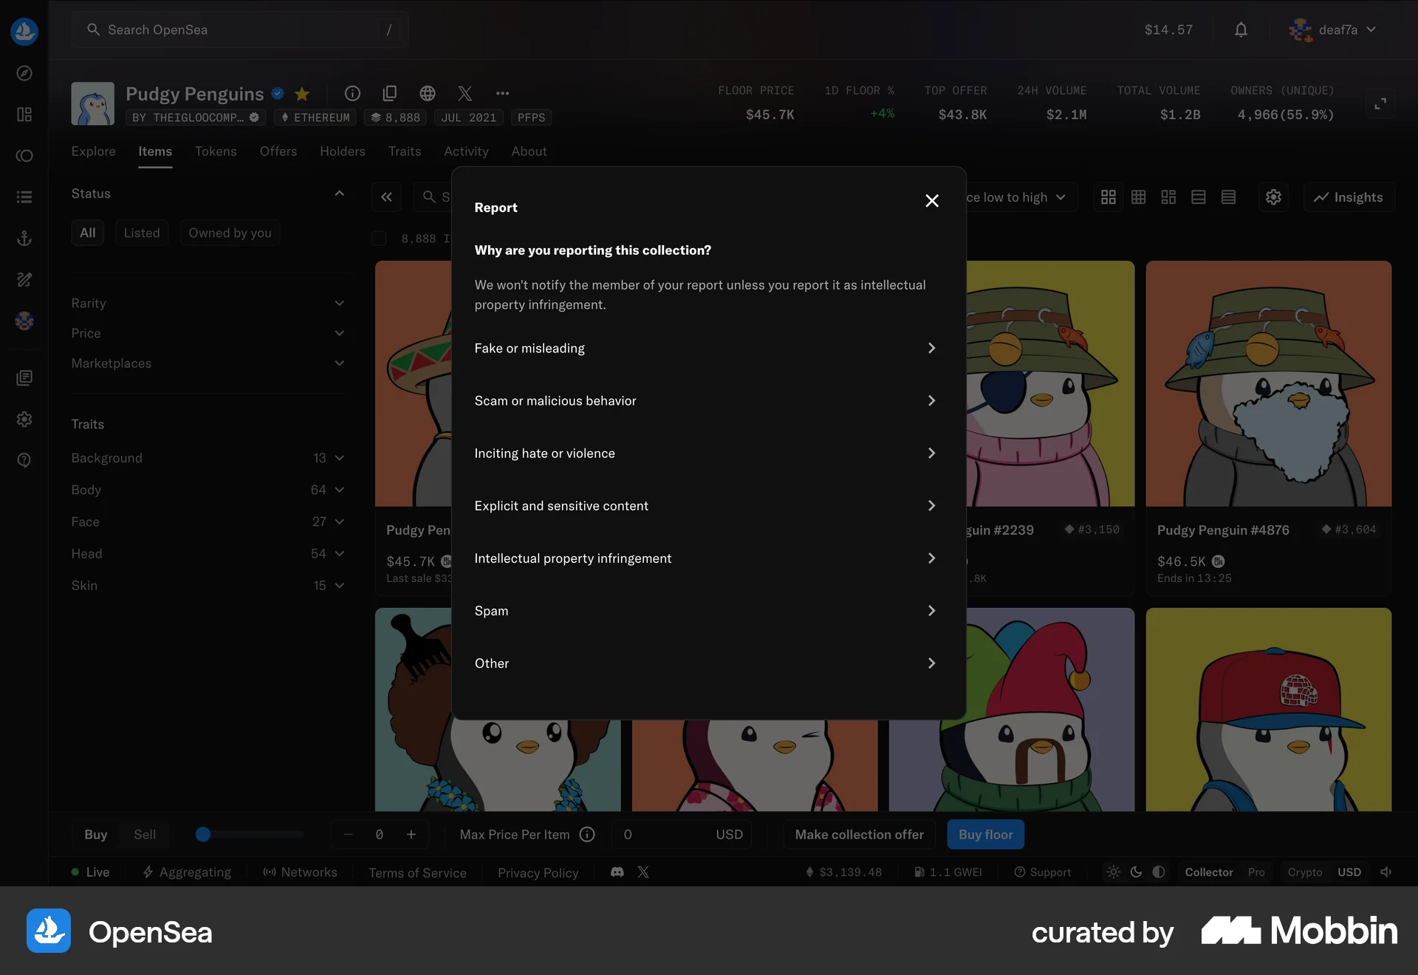Screen dimensions: 1418x975
Task: Click the Make collection offer button
Action: [x=858, y=834]
